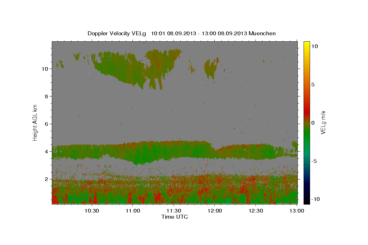Click the 10:30 time tick label

pyautogui.click(x=92, y=211)
